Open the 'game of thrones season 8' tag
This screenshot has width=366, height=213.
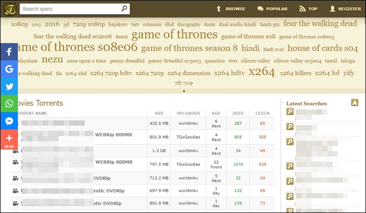[x=189, y=48]
